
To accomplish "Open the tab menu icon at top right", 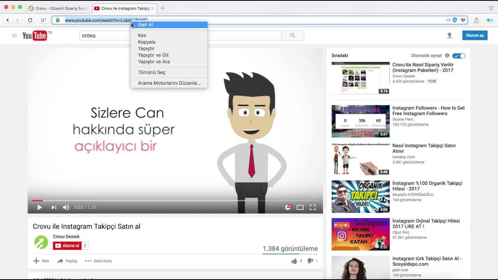I will [x=491, y=8].
